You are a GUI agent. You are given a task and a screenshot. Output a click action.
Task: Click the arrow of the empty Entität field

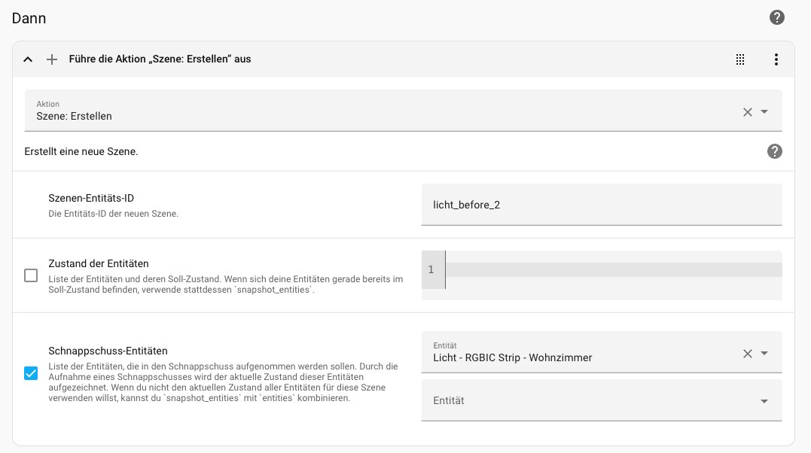764,401
